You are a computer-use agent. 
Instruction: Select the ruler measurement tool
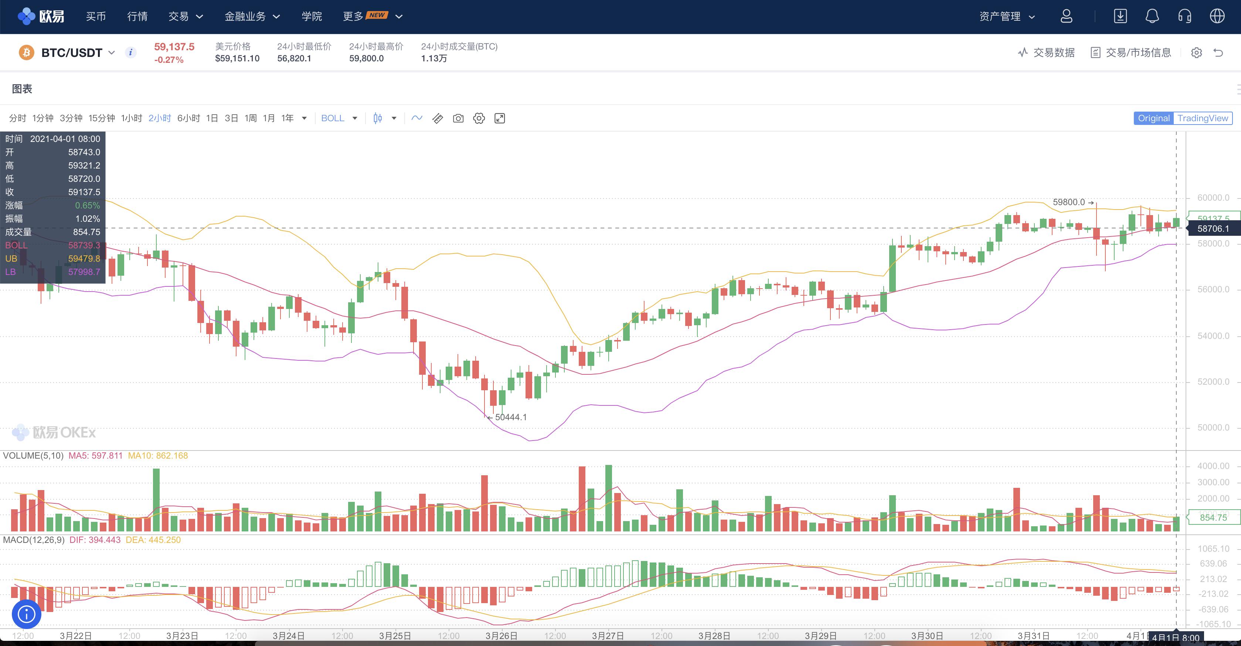438,118
